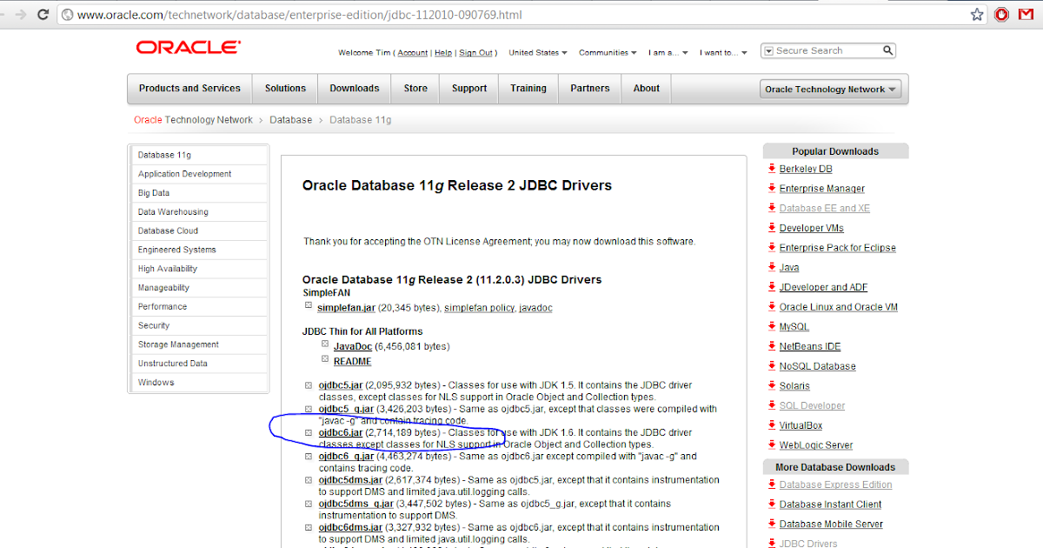
Task: Open the javadoc link after simplefan policy
Action: click(535, 308)
